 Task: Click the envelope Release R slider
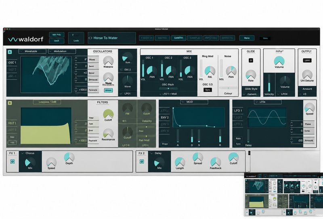pyautogui.click(x=220, y=136)
